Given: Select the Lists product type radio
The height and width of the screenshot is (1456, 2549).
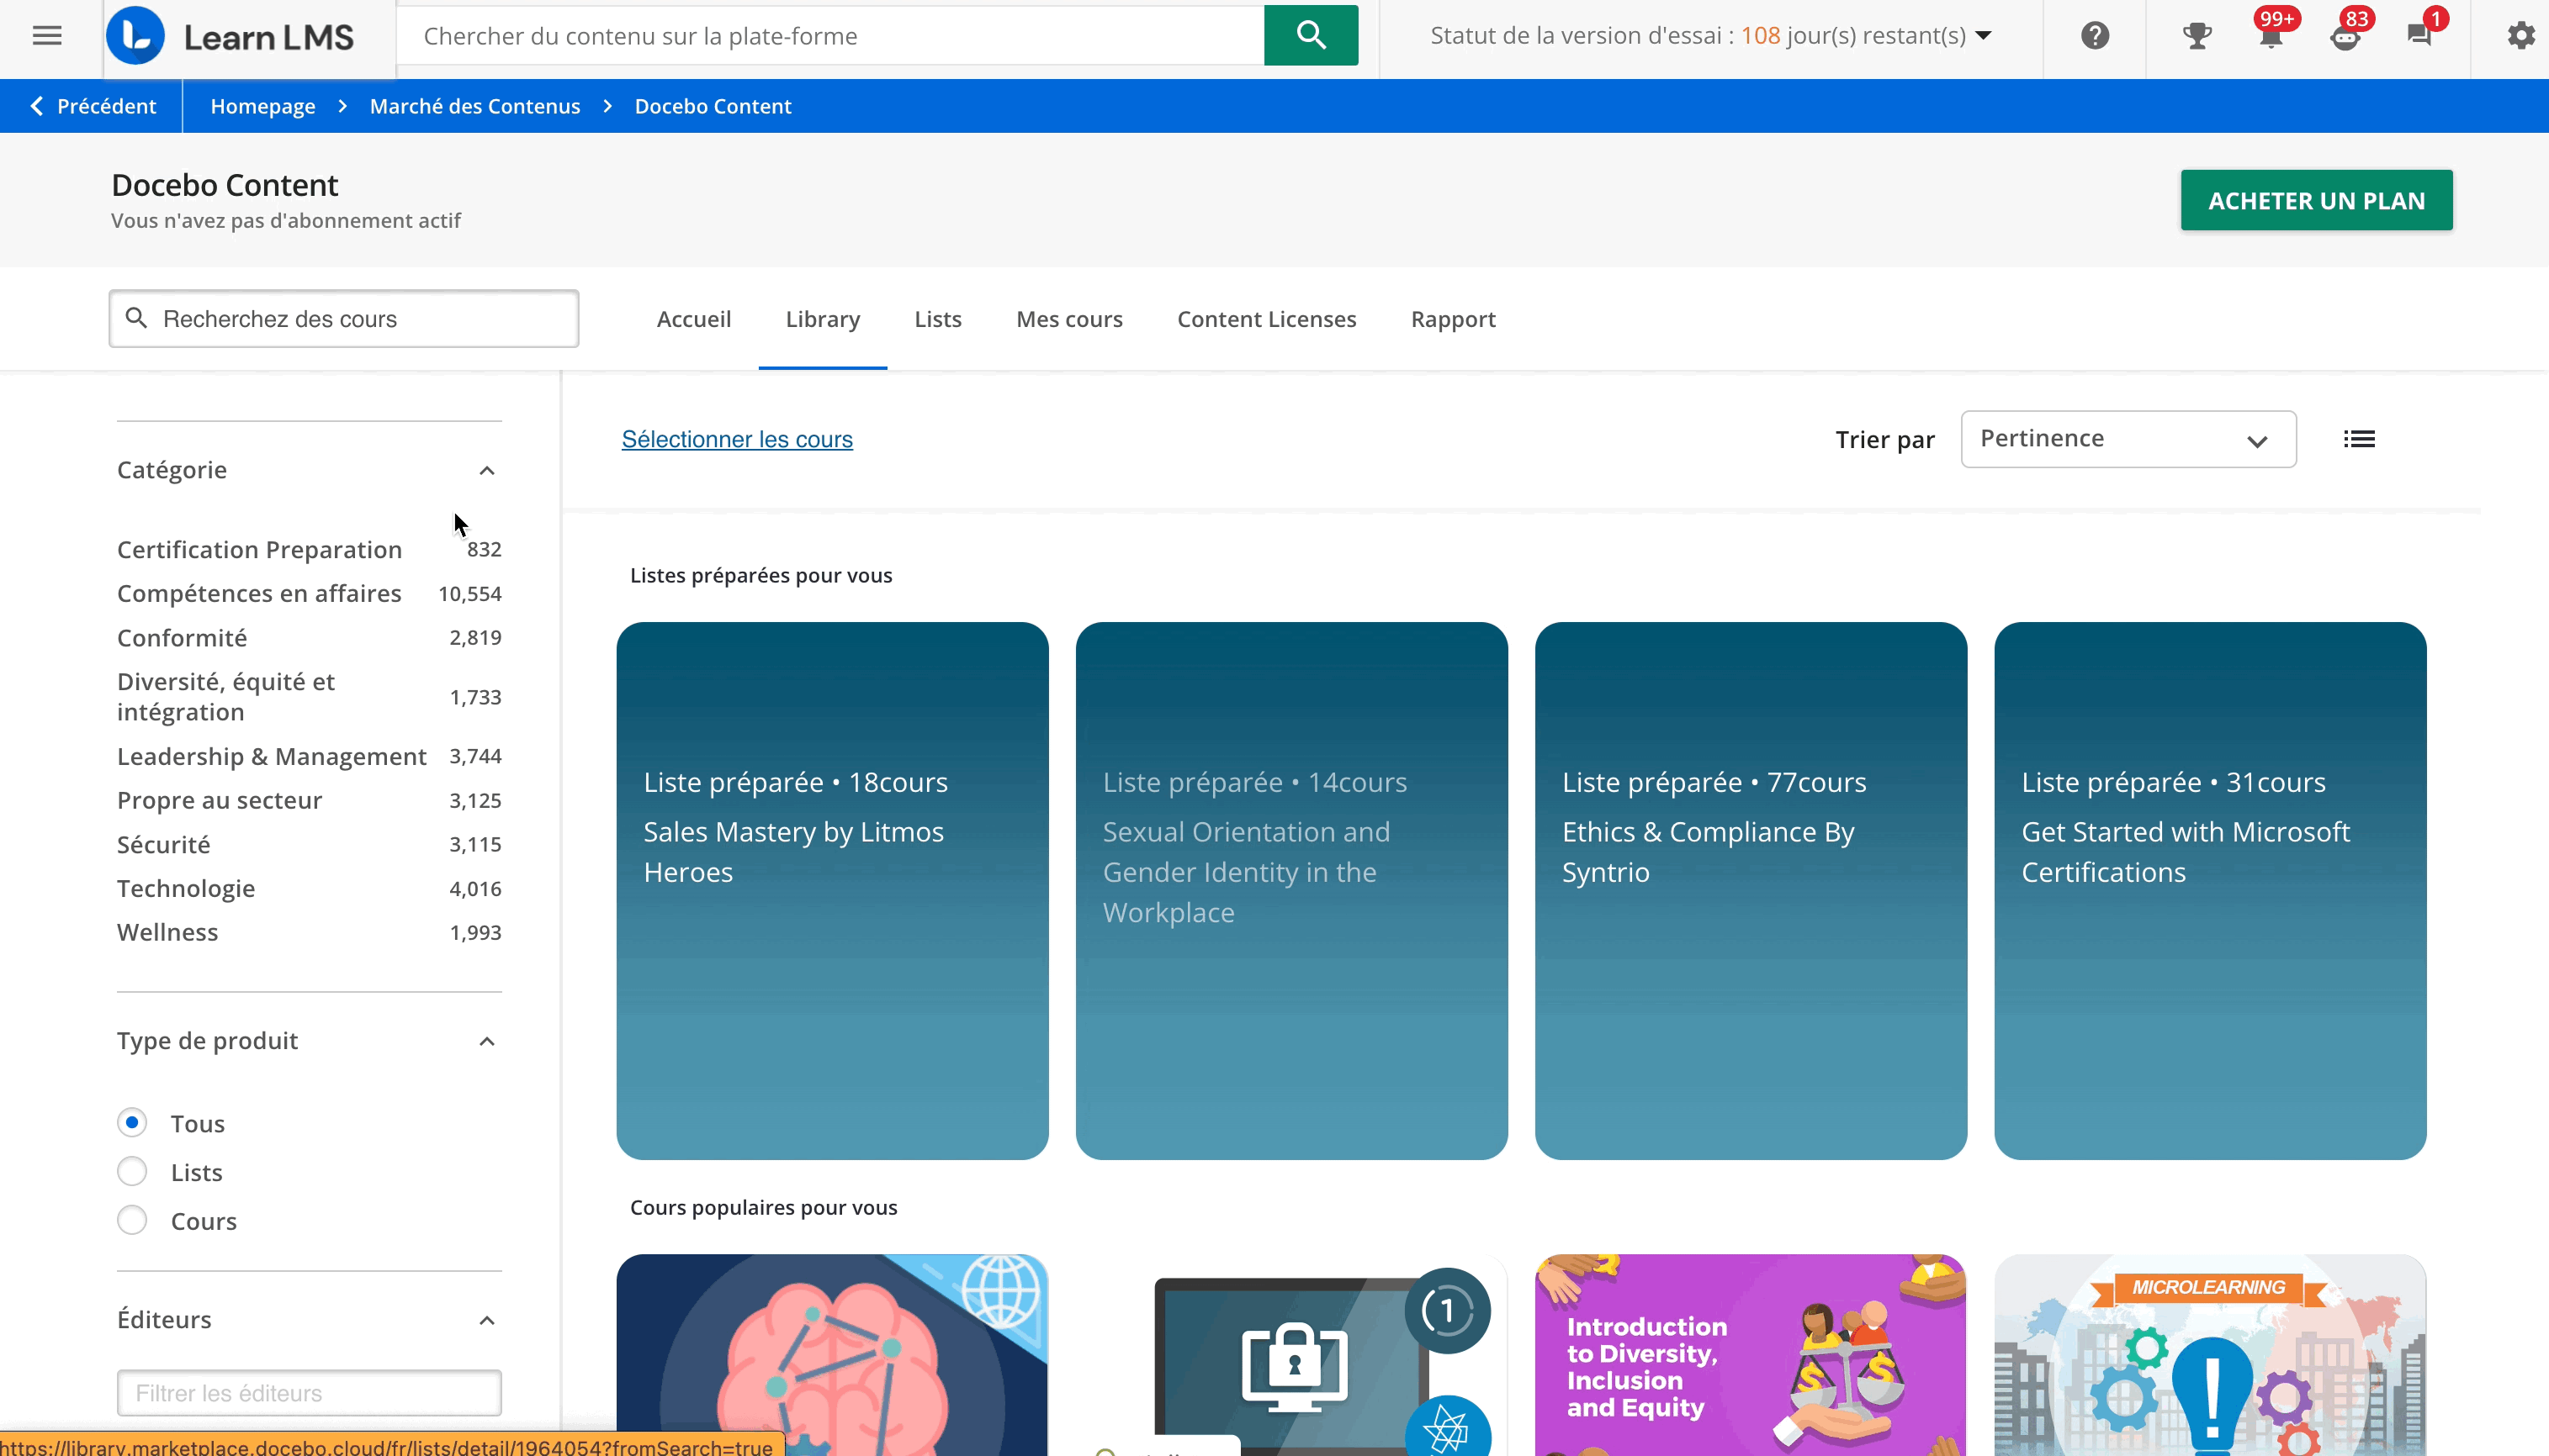Looking at the screenshot, I should pos(132,1171).
